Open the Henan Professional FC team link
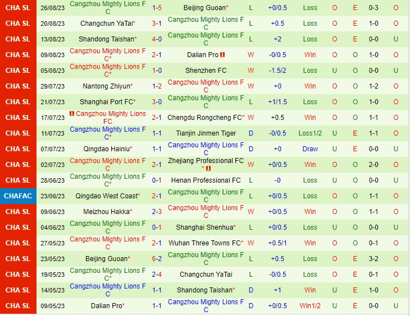The width and height of the screenshot is (410, 316). 206,180
